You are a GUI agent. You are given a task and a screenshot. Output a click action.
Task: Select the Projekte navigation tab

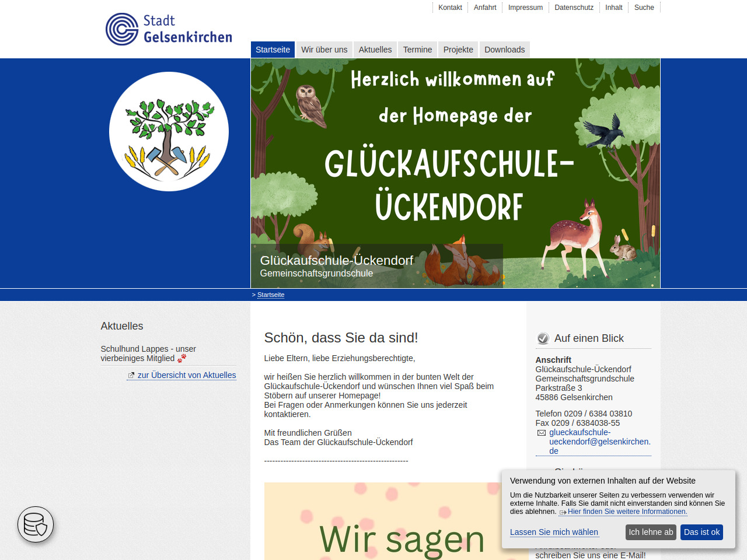coord(458,50)
